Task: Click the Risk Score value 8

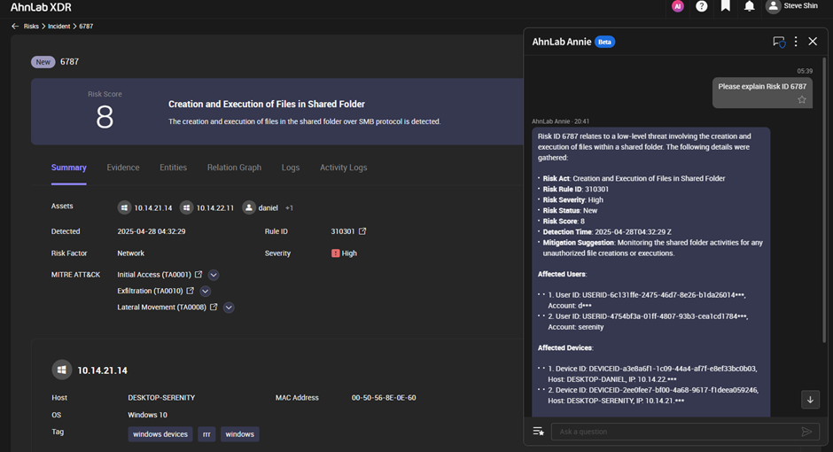Action: pos(105,117)
